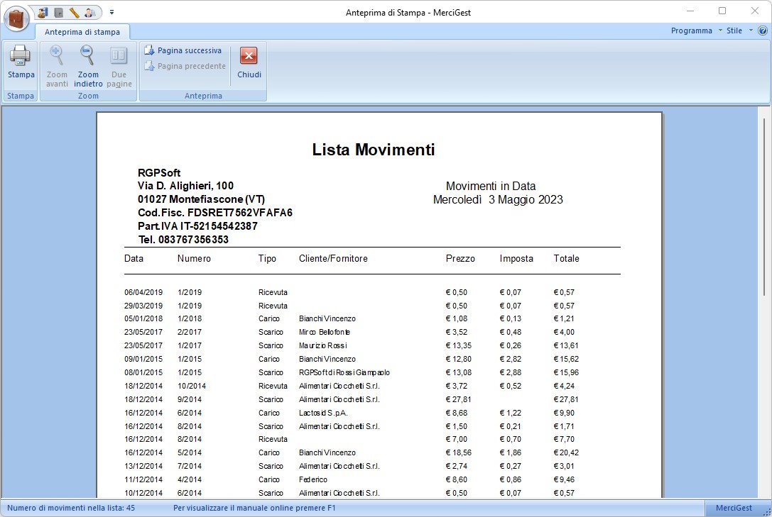This screenshot has height=517, width=772.
Task: Click total value € 20,42
Action: pyautogui.click(x=566, y=452)
